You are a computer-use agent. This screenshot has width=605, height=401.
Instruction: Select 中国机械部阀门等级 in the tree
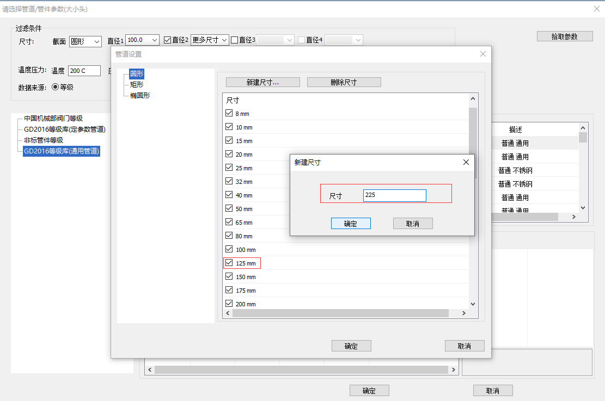tap(53, 118)
